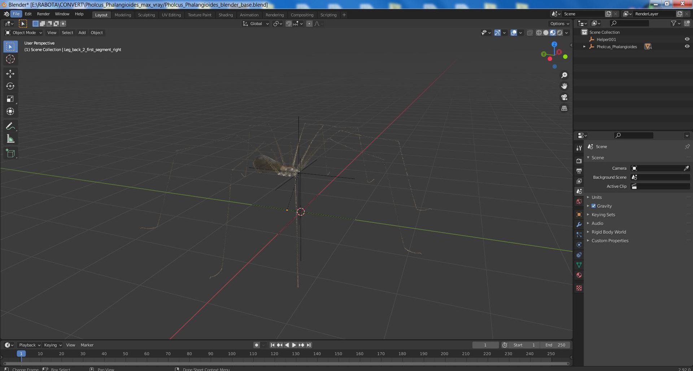
Task: Expand the Keying Sets panel
Action: coord(603,215)
